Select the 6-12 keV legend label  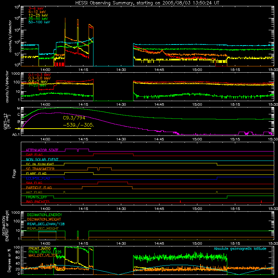[37, 12]
